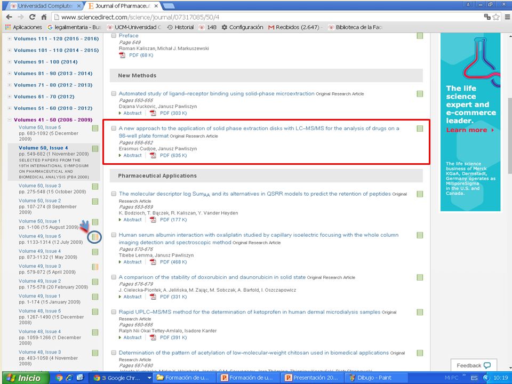The width and height of the screenshot is (512, 384).
Task: Tick checkbox for acetylation of chitosan article
Action: click(x=114, y=353)
